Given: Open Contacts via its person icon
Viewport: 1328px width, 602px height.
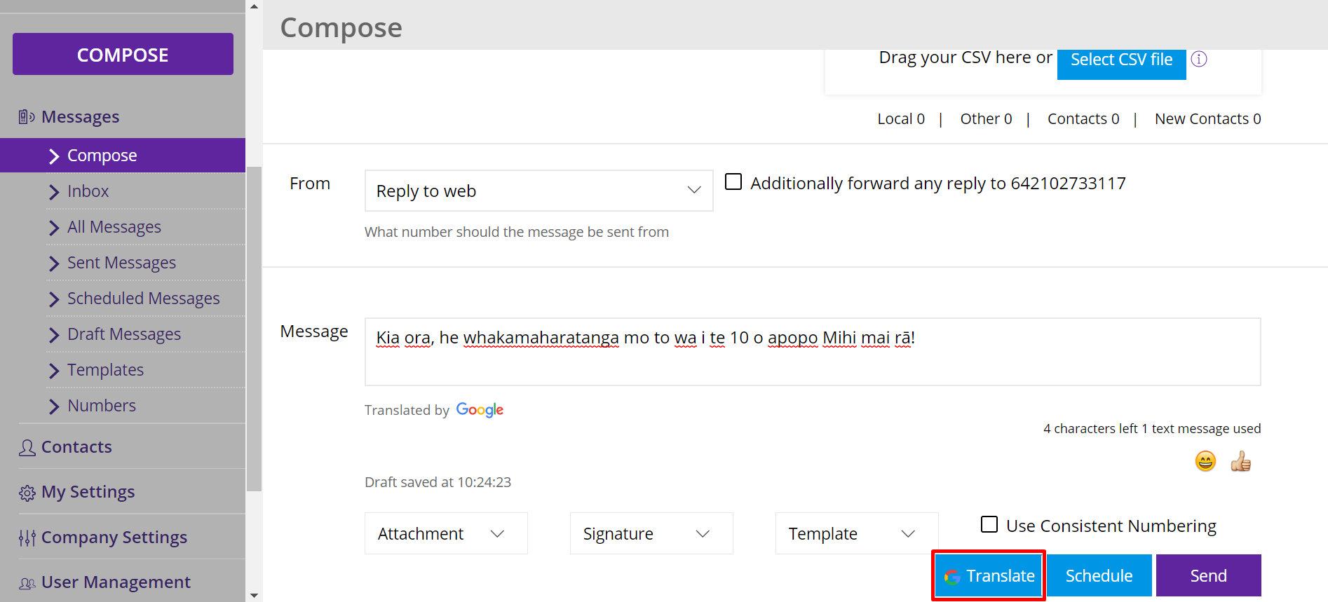Looking at the screenshot, I should [27, 448].
